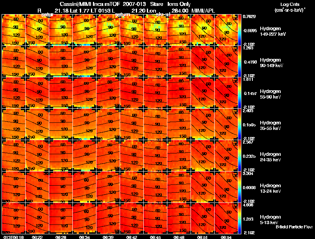Open the 35-55 keV panel at 06:39
Image resolution: width=315 pixels, height=239 pixels.
tap(108, 124)
